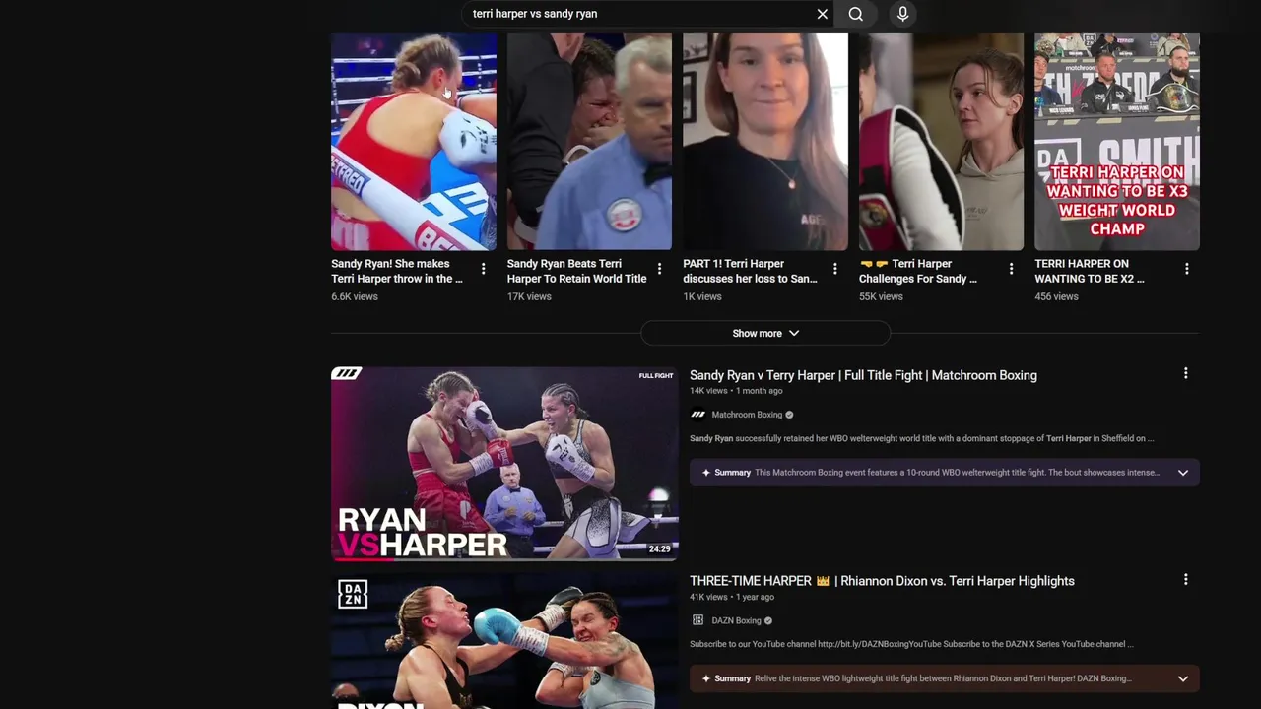This screenshot has width=1261, height=709.
Task: Click the DAZN Boxing channel avatar icon
Action: [697, 620]
